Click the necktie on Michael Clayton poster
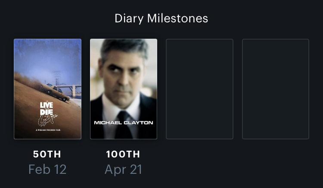This screenshot has width=323, height=188. (x=123, y=125)
